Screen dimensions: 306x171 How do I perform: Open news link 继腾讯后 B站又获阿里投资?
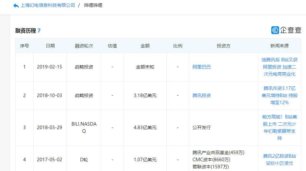(279, 67)
